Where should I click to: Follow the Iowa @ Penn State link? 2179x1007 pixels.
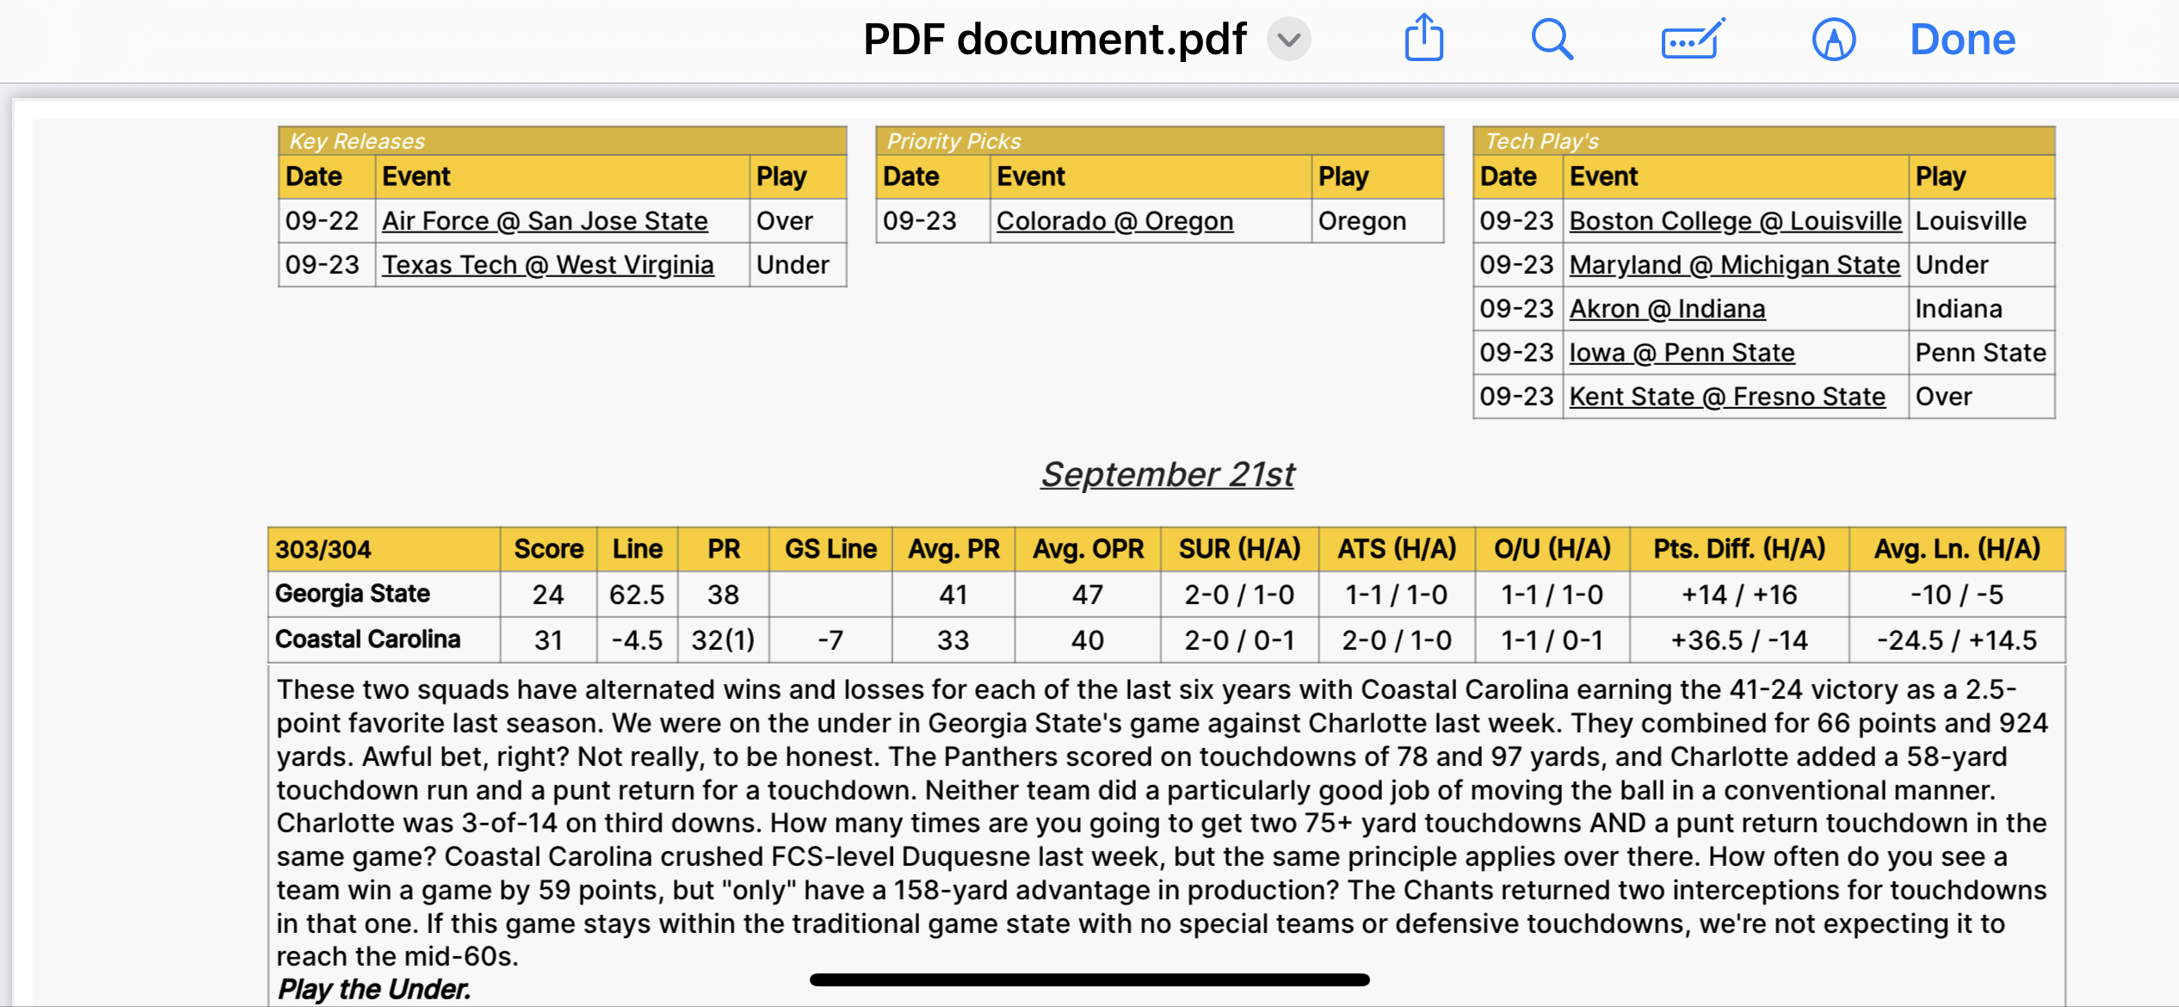(1682, 353)
